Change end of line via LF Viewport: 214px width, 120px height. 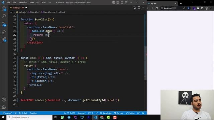pyautogui.click(x=97, y=113)
